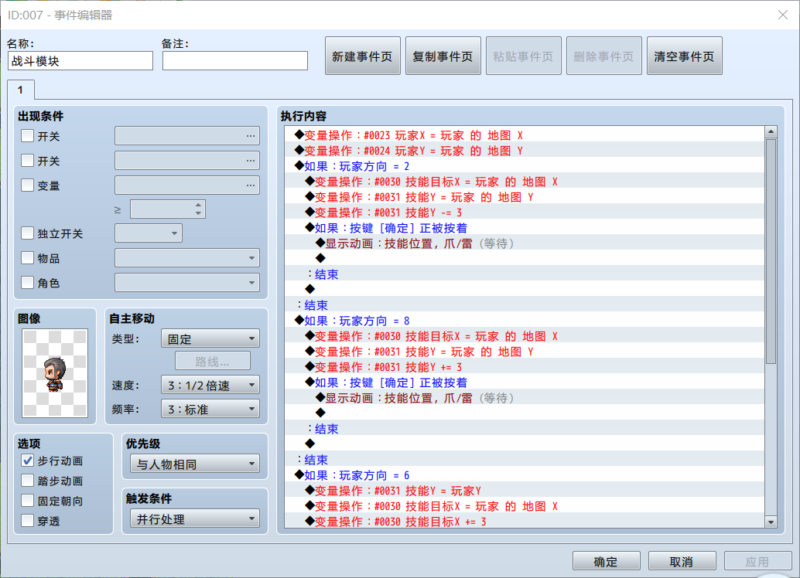Click the 备注 note input field

[x=235, y=60]
